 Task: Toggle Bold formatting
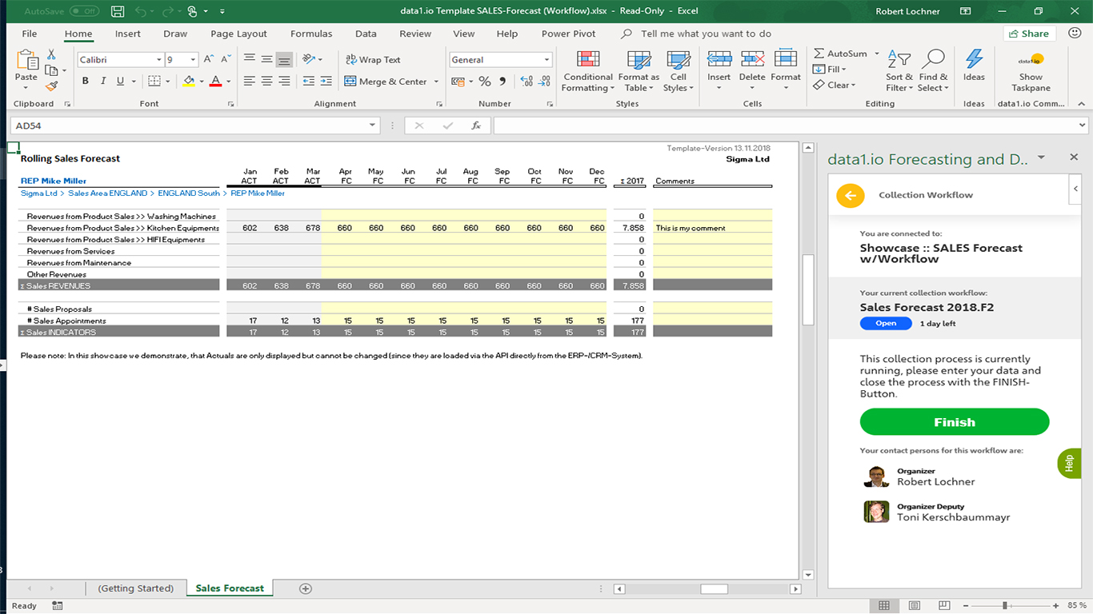tap(84, 81)
